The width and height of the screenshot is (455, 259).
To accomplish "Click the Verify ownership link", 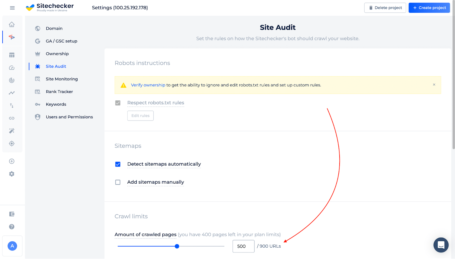I will (148, 85).
